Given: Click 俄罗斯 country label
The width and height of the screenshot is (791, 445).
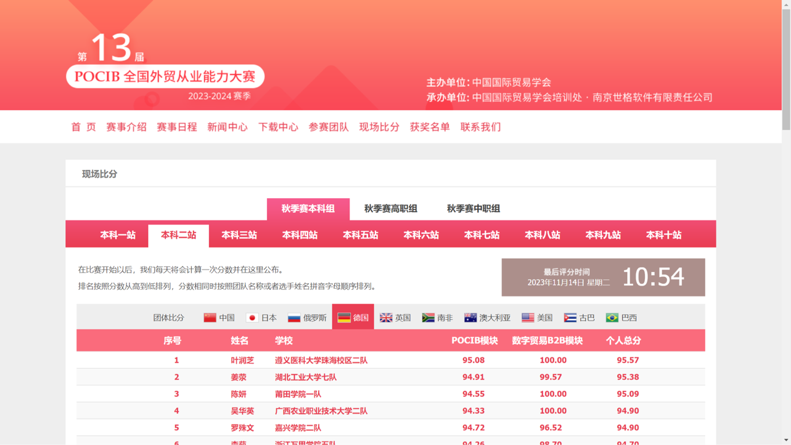Looking at the screenshot, I should 315,318.
